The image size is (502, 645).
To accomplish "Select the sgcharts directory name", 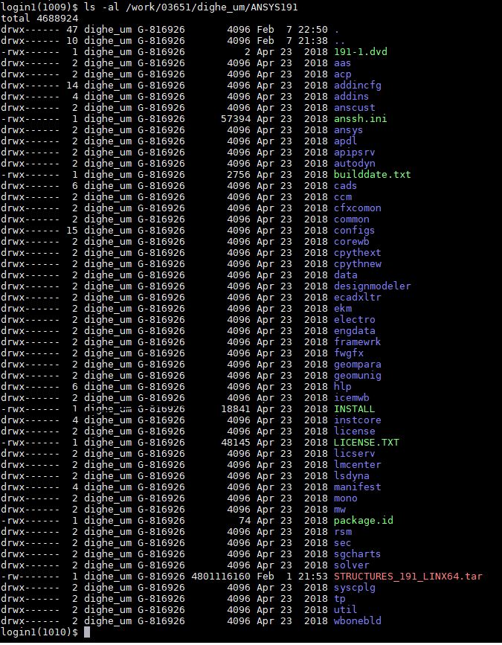I will [x=357, y=553].
